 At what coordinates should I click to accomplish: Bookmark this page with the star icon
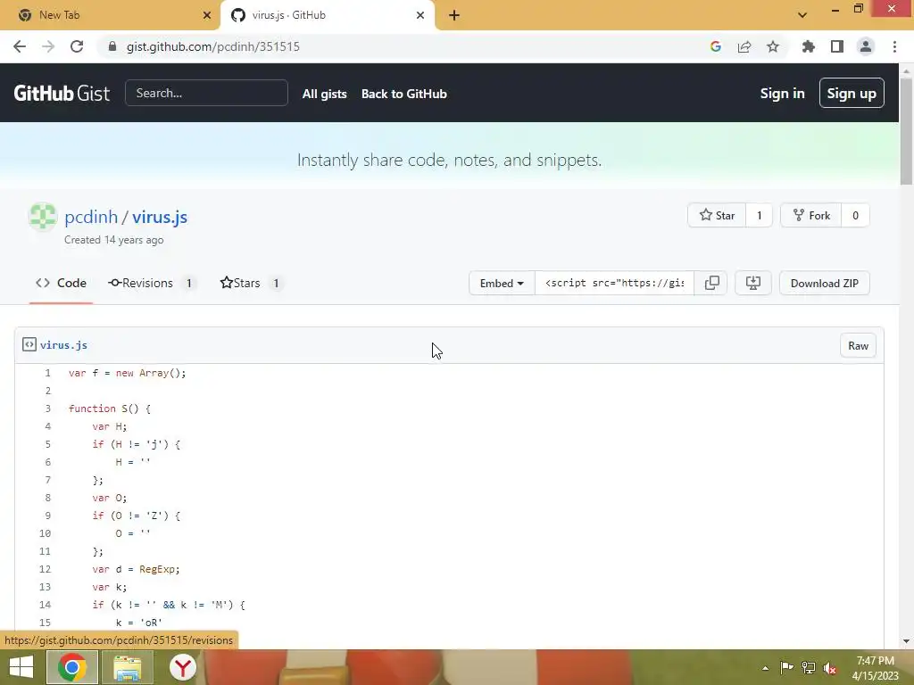click(773, 46)
